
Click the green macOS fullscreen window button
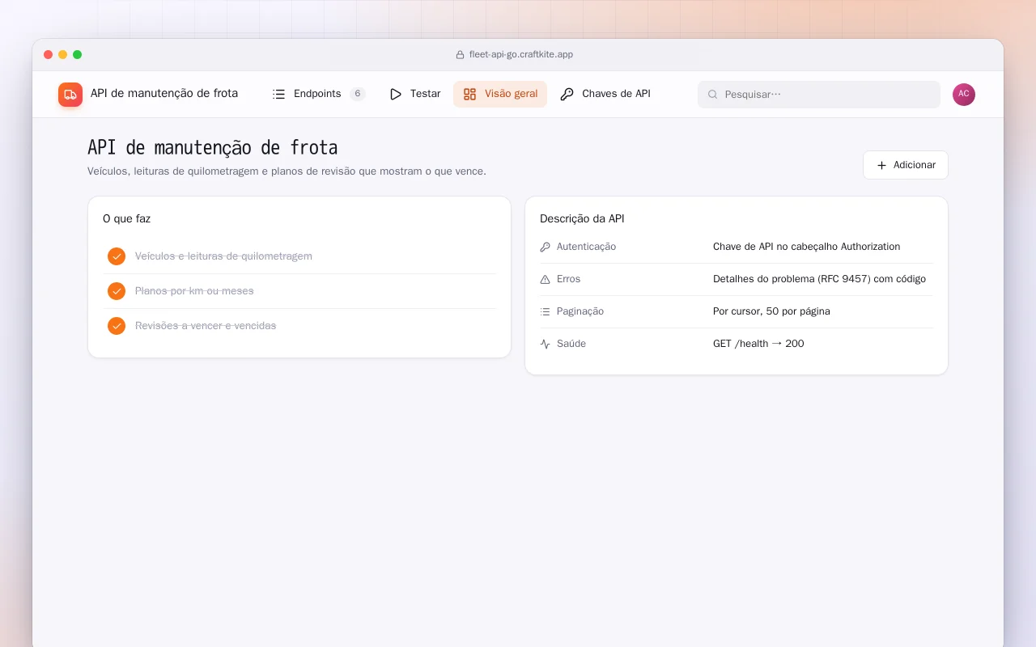[x=77, y=55]
